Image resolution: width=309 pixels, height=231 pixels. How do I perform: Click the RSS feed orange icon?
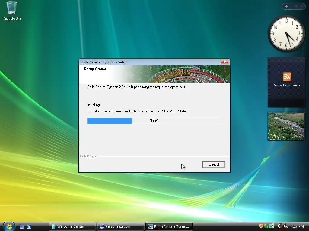click(287, 77)
